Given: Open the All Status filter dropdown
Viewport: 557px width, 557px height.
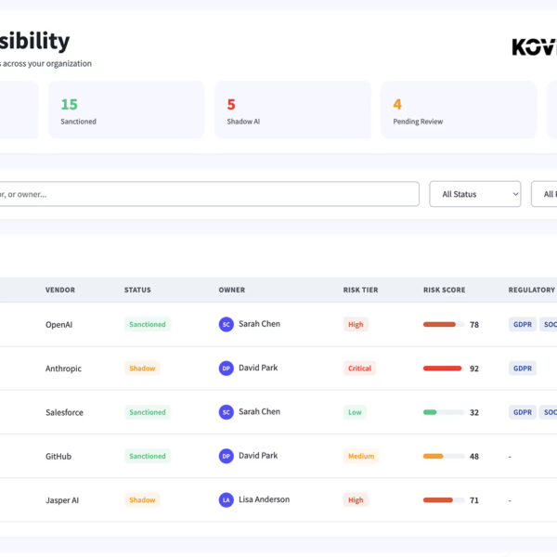Looking at the screenshot, I should pos(474,194).
